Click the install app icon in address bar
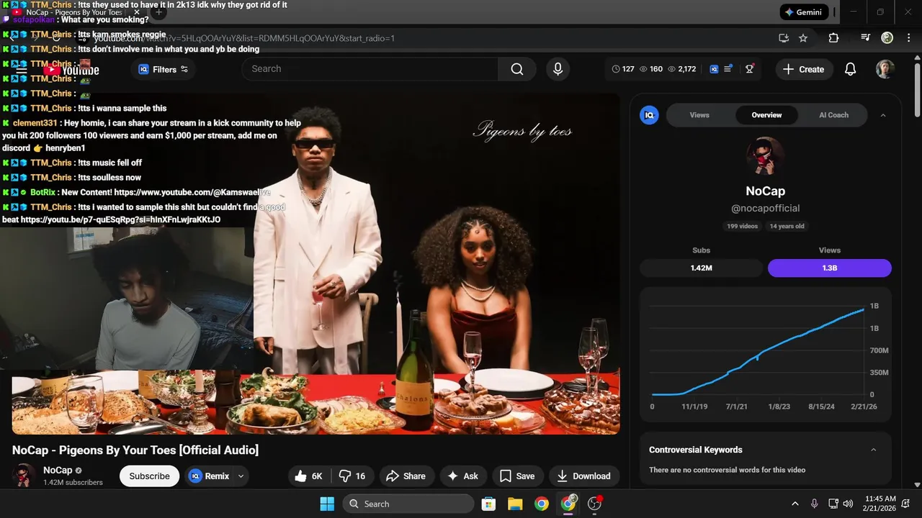 click(x=784, y=38)
